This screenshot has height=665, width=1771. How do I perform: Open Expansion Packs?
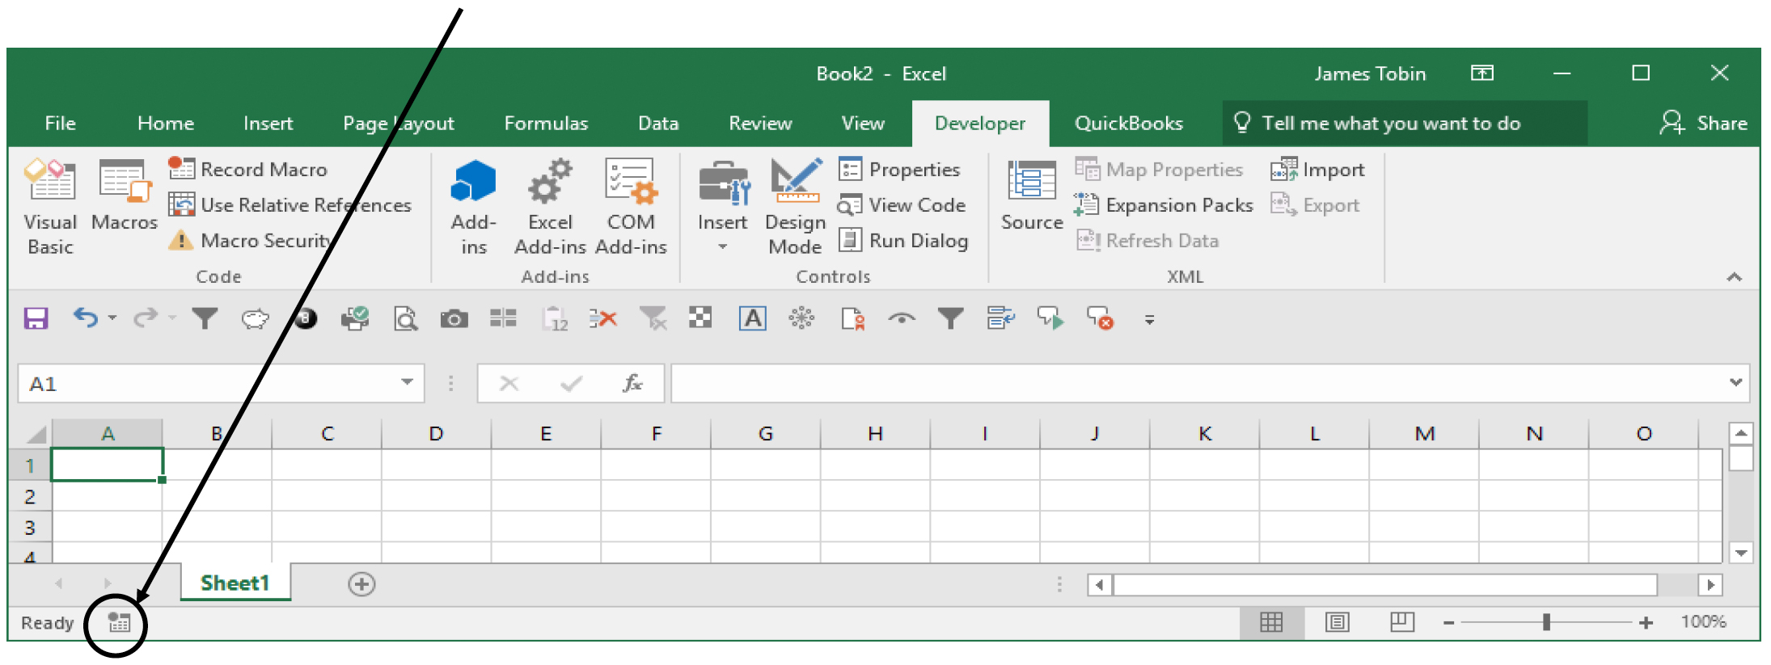coord(1164,204)
